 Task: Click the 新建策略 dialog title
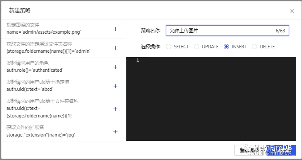pos(20,11)
